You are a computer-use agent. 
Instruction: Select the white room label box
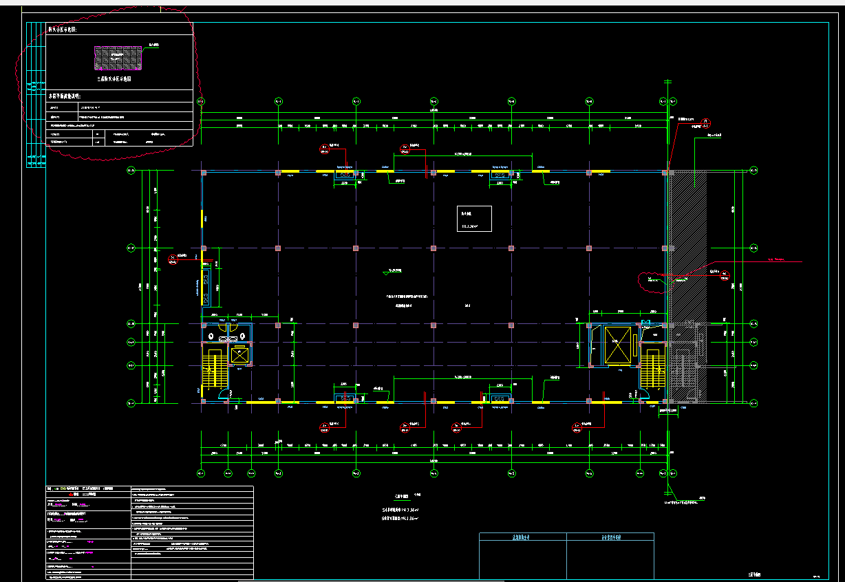(x=474, y=218)
